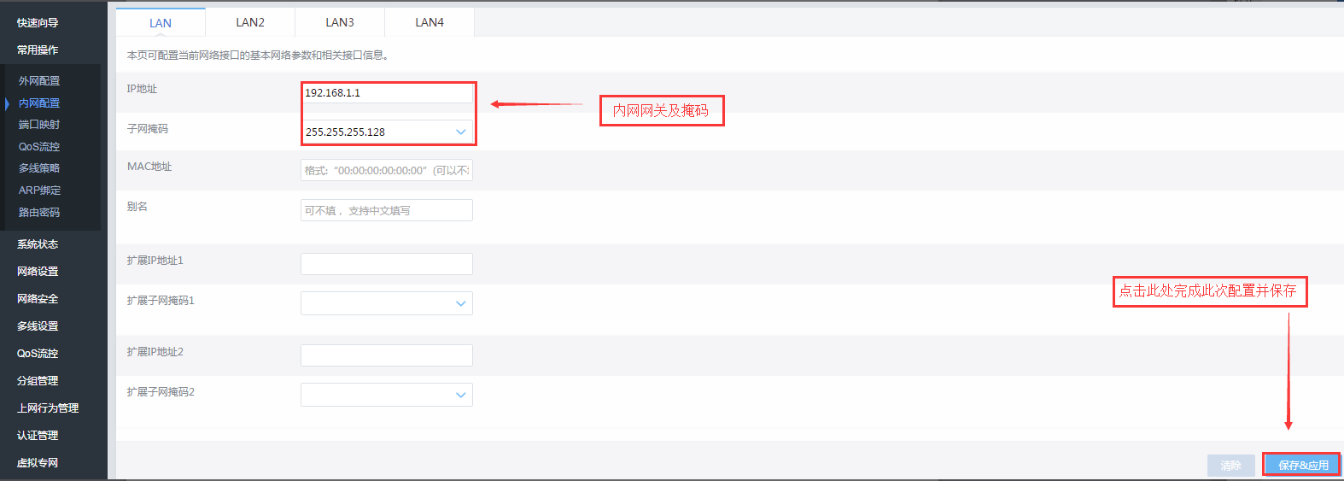
Task: Expand the 子网掩码 dropdown arrow
Action: (460, 132)
